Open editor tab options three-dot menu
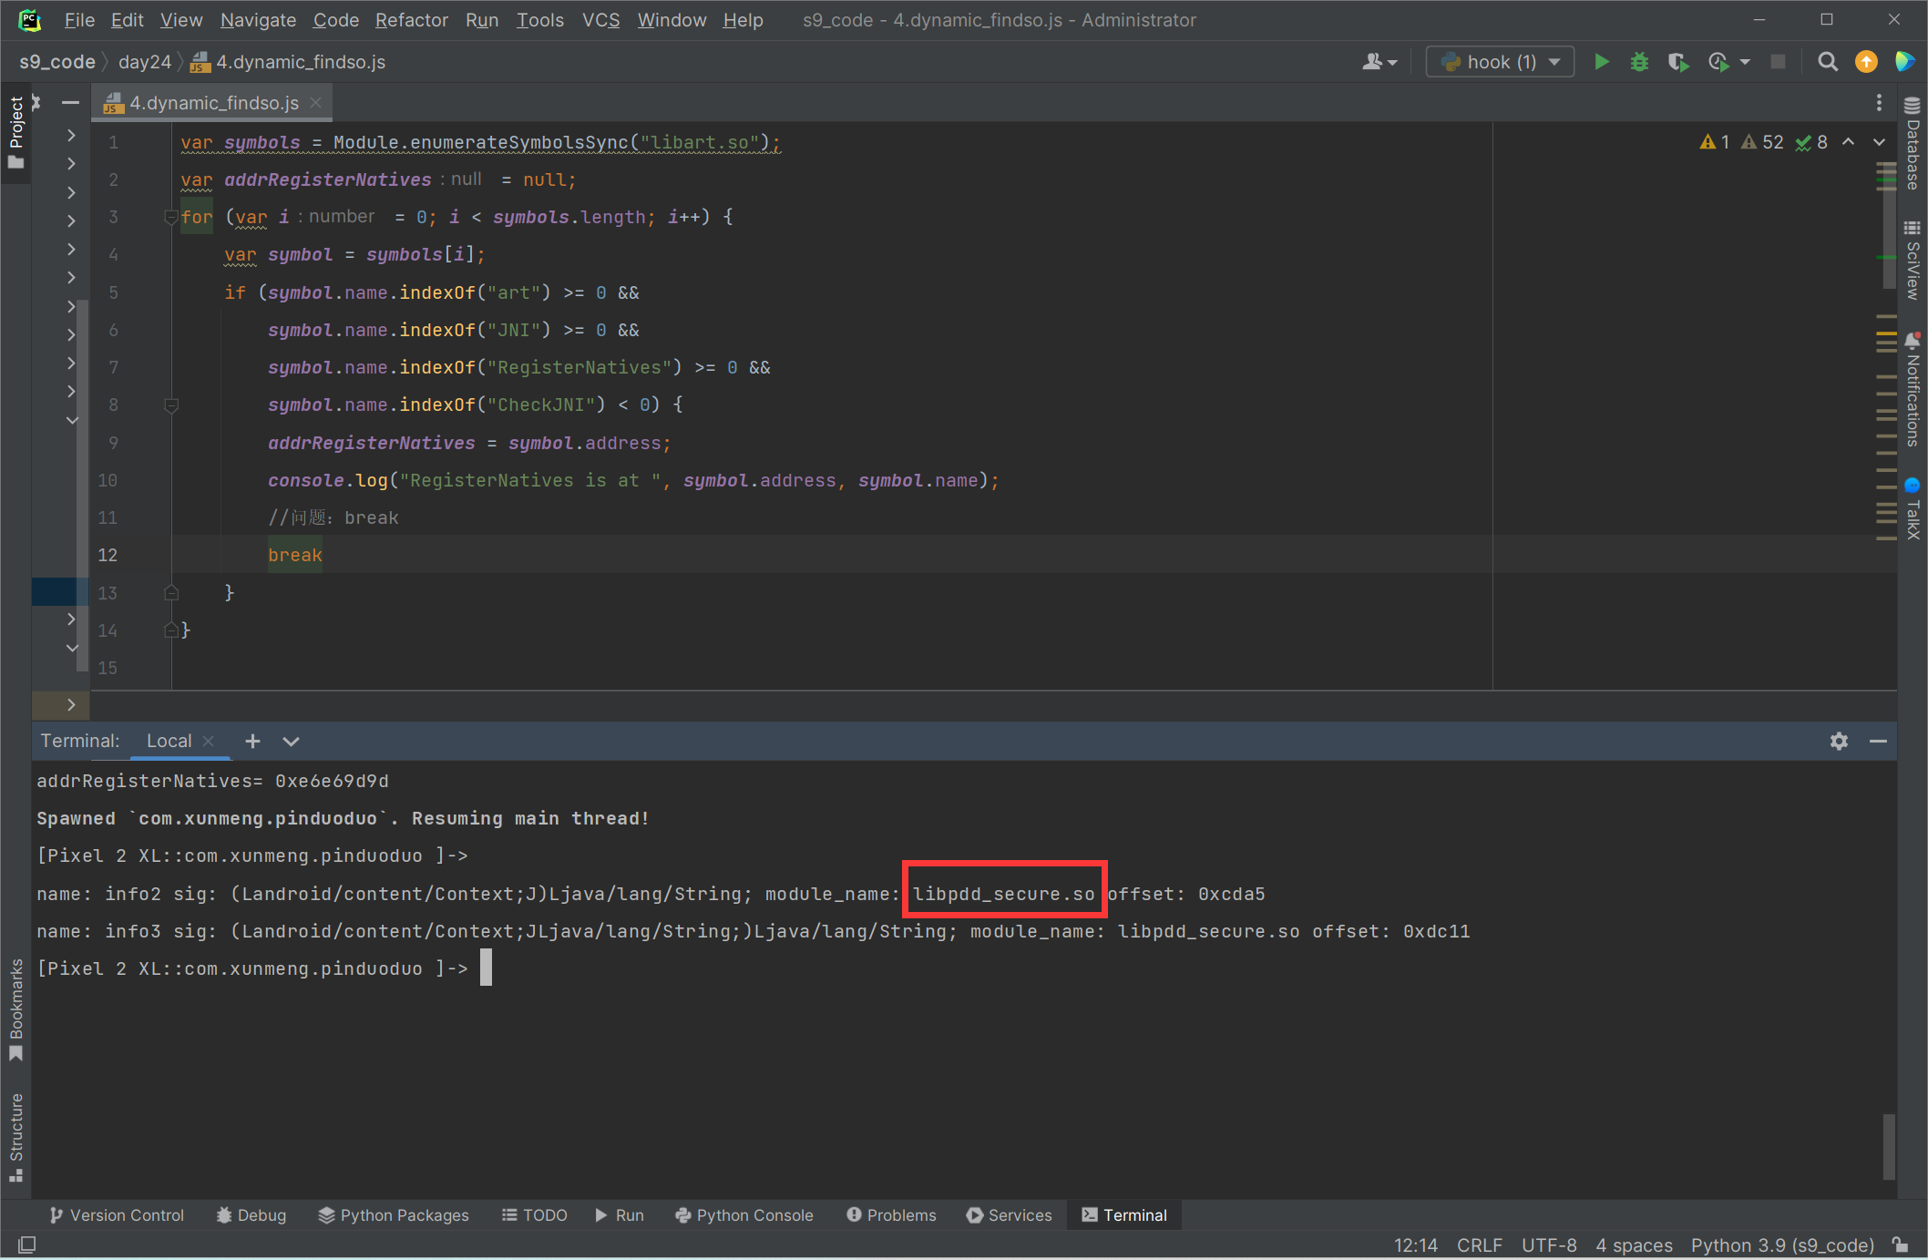Screen dimensions: 1928x1260 pos(1879,103)
